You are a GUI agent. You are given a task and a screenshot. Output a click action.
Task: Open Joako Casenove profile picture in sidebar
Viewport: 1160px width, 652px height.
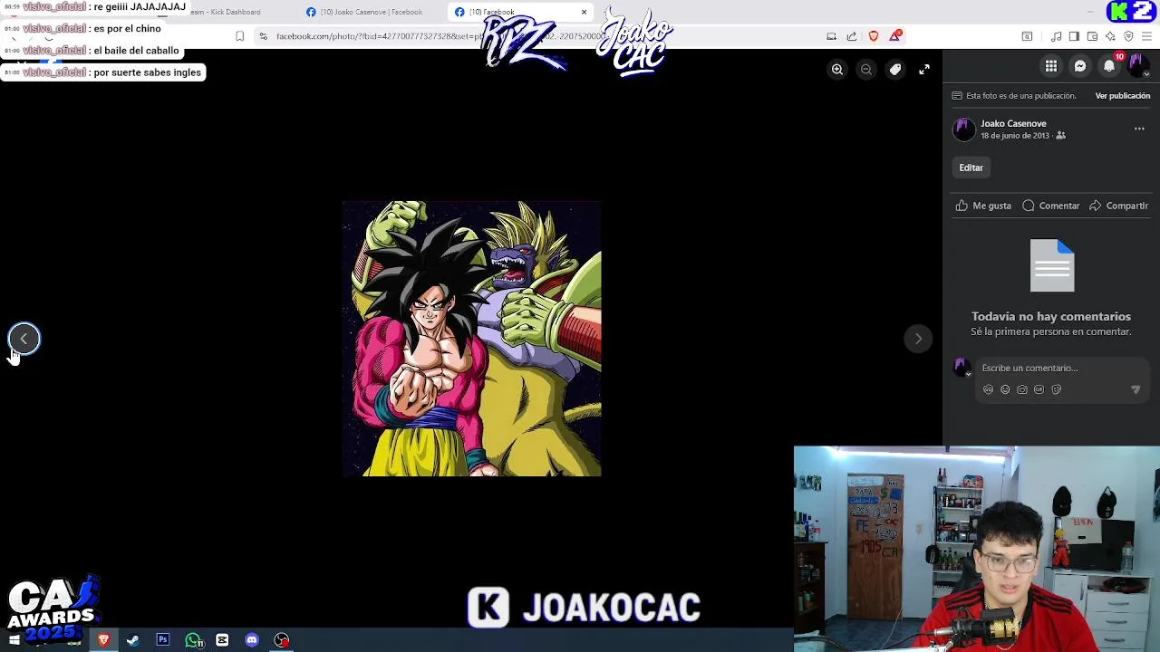[x=963, y=129]
